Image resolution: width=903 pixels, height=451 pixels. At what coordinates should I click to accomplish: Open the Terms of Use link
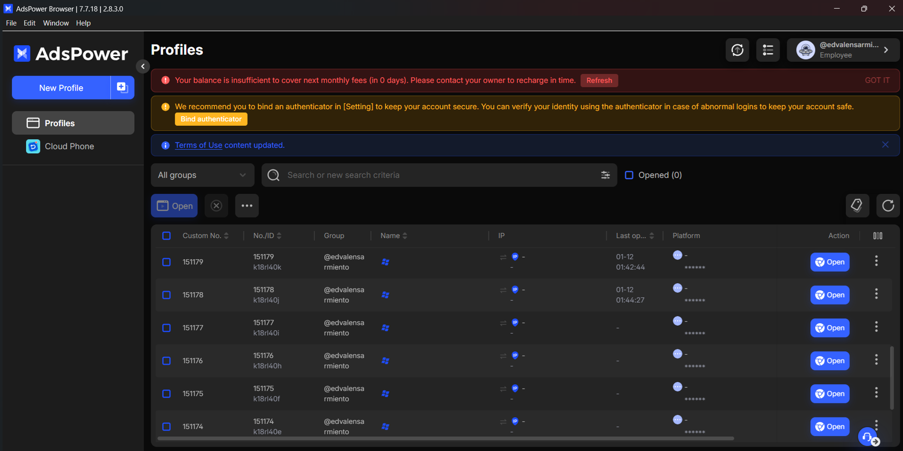[x=199, y=145]
